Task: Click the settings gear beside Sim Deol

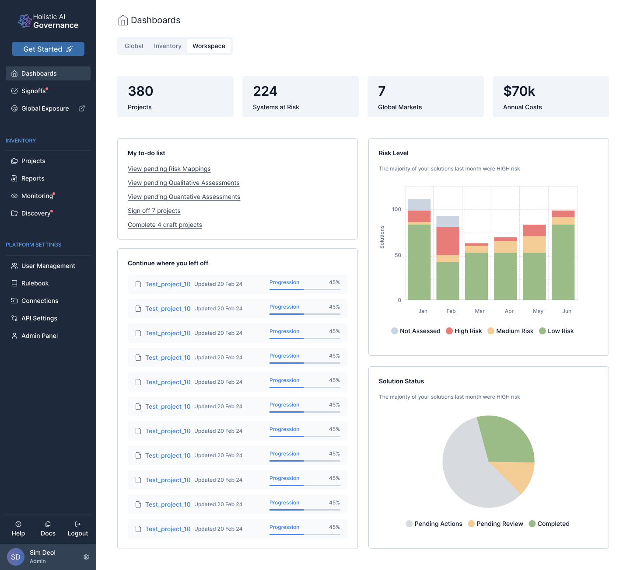Action: (x=86, y=557)
